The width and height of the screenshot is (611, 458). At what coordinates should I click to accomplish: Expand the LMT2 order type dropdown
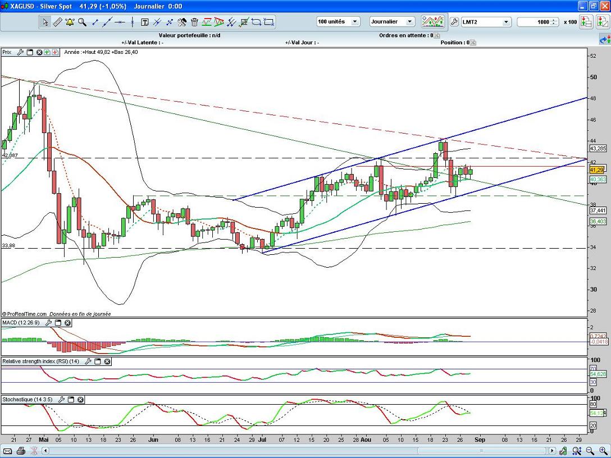(x=505, y=22)
